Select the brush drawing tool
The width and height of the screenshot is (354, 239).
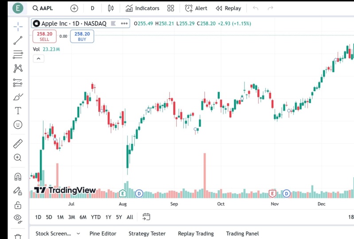point(18,97)
